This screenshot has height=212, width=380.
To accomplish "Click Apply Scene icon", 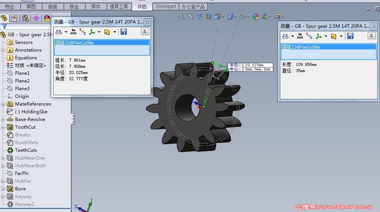I will pos(264,17).
